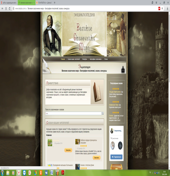The width and height of the screenshot is (170, 176).
Task: Open VK shortcut in taskbar
Action: coord(46,173)
